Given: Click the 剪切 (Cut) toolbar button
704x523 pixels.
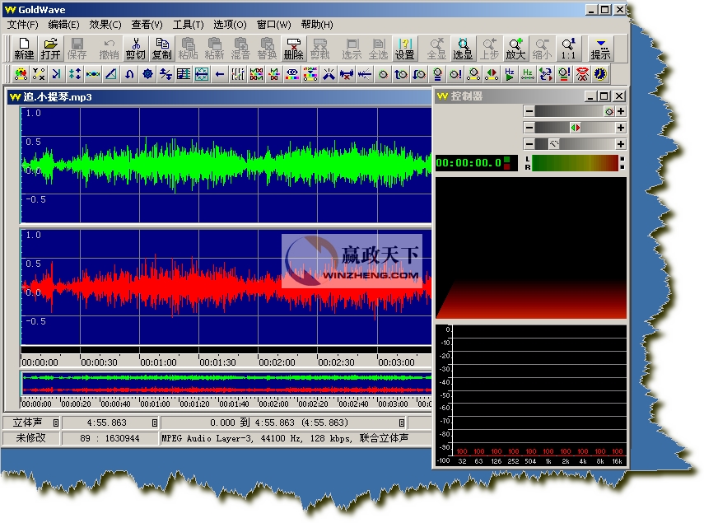Looking at the screenshot, I should point(135,49).
